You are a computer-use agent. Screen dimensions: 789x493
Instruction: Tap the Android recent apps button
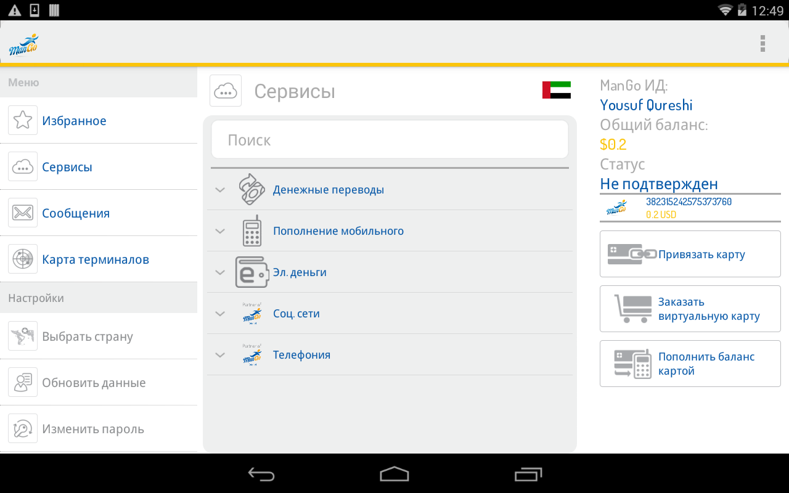[528, 474]
